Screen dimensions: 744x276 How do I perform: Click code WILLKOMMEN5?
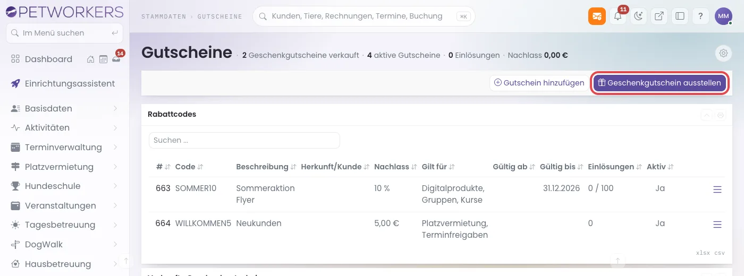[x=203, y=223]
